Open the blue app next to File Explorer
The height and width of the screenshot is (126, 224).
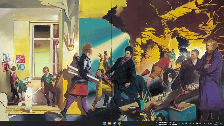tap(115, 123)
